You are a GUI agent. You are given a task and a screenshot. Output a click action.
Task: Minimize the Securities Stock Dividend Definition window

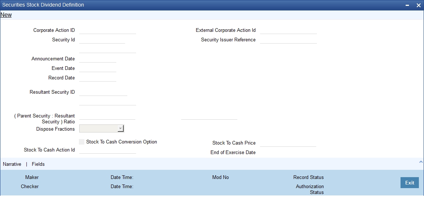(x=407, y=5)
